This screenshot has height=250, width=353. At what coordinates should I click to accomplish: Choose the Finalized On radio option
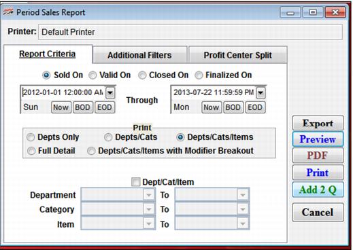tap(199, 75)
